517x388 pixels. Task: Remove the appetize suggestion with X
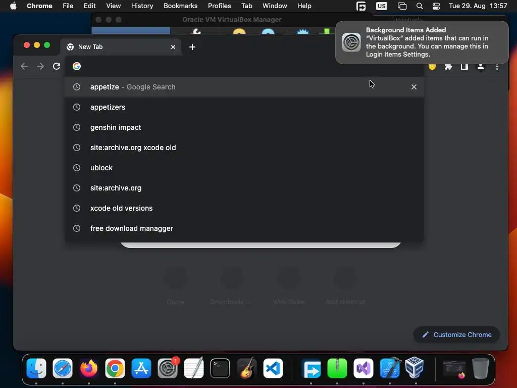[414, 87]
